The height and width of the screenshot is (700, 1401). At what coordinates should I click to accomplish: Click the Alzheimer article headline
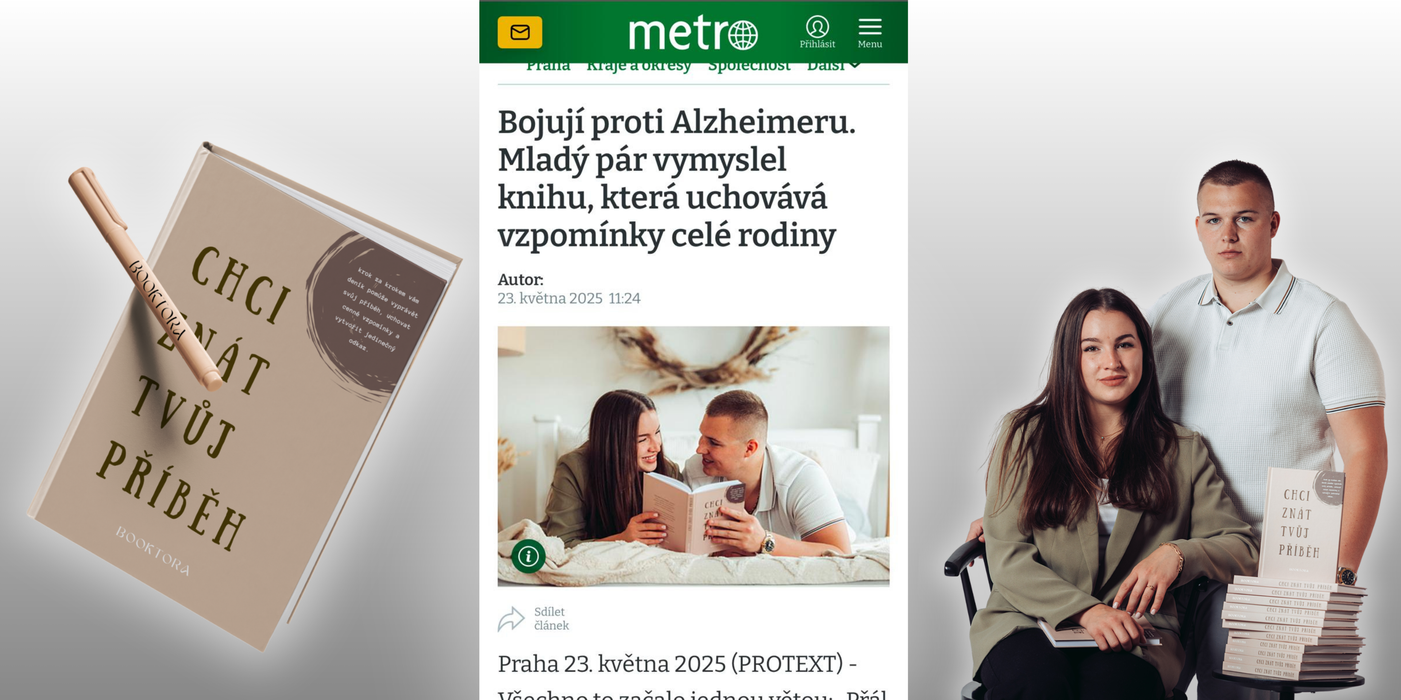coord(676,178)
